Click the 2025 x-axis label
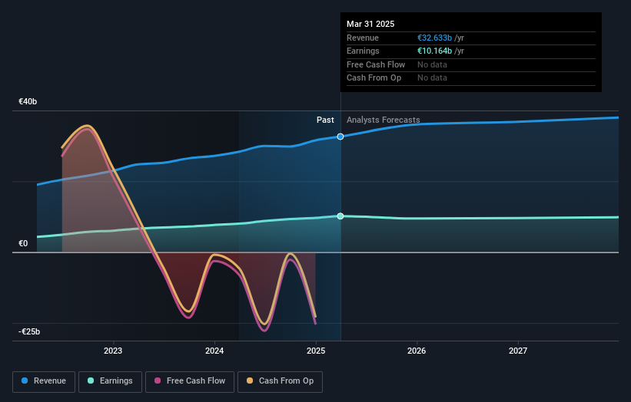 tap(316, 351)
